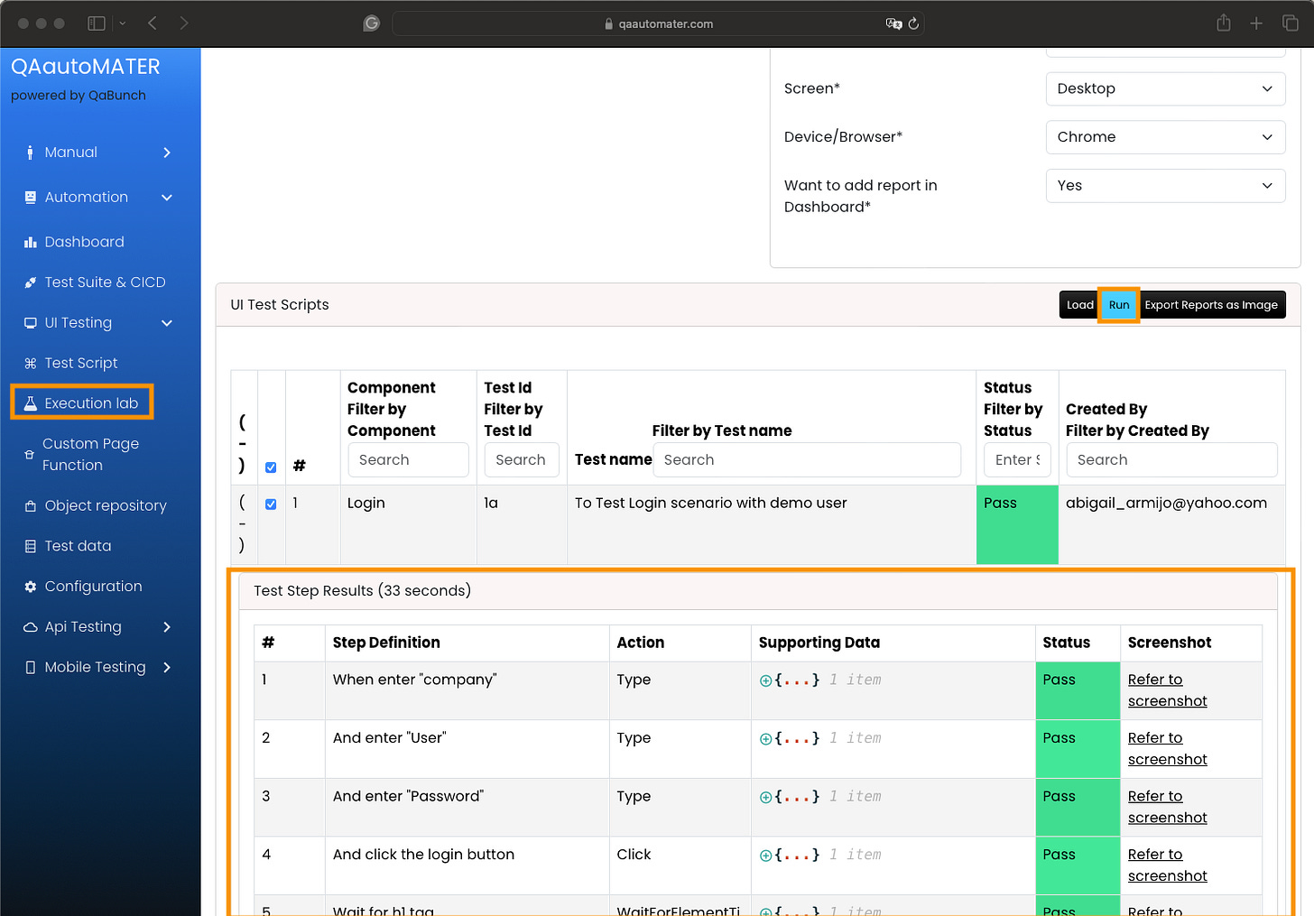1314x916 pixels.
Task: Toggle the checkbox for Login row
Action: pyautogui.click(x=271, y=504)
